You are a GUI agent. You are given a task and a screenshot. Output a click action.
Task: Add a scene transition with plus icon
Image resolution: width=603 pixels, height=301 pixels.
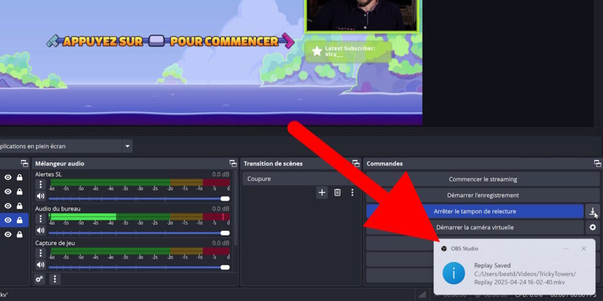(x=322, y=192)
